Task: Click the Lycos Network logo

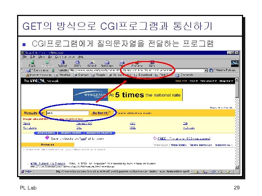Action: (x=41, y=81)
